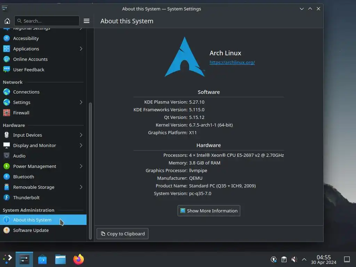Click the Display and Monitor screen icon
The width and height of the screenshot is (356, 267).
click(x=7, y=146)
